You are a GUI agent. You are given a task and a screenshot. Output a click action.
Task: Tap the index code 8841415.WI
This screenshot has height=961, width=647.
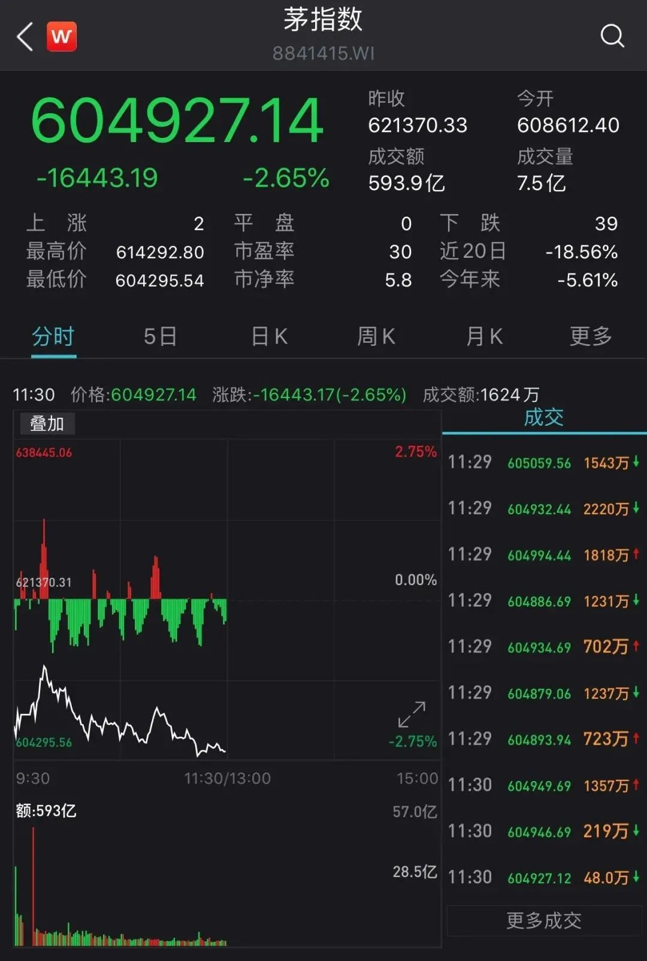323,53
